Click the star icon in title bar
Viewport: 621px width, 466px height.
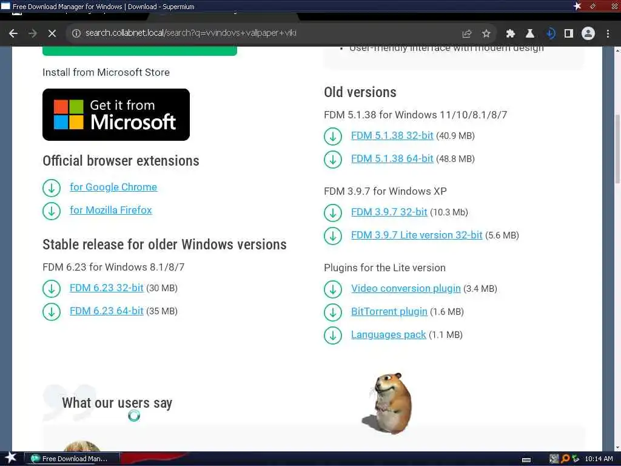click(x=577, y=6)
